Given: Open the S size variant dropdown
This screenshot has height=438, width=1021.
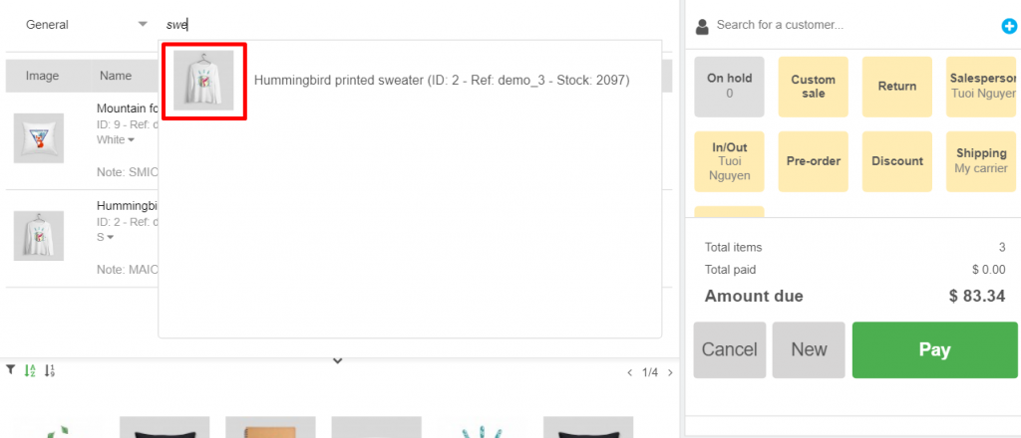Looking at the screenshot, I should pos(105,237).
